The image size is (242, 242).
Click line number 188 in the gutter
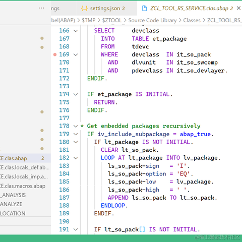click(64, 206)
